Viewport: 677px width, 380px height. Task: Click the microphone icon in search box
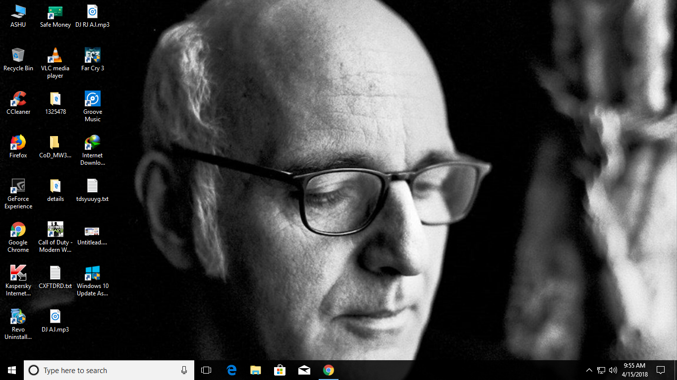[x=184, y=370]
